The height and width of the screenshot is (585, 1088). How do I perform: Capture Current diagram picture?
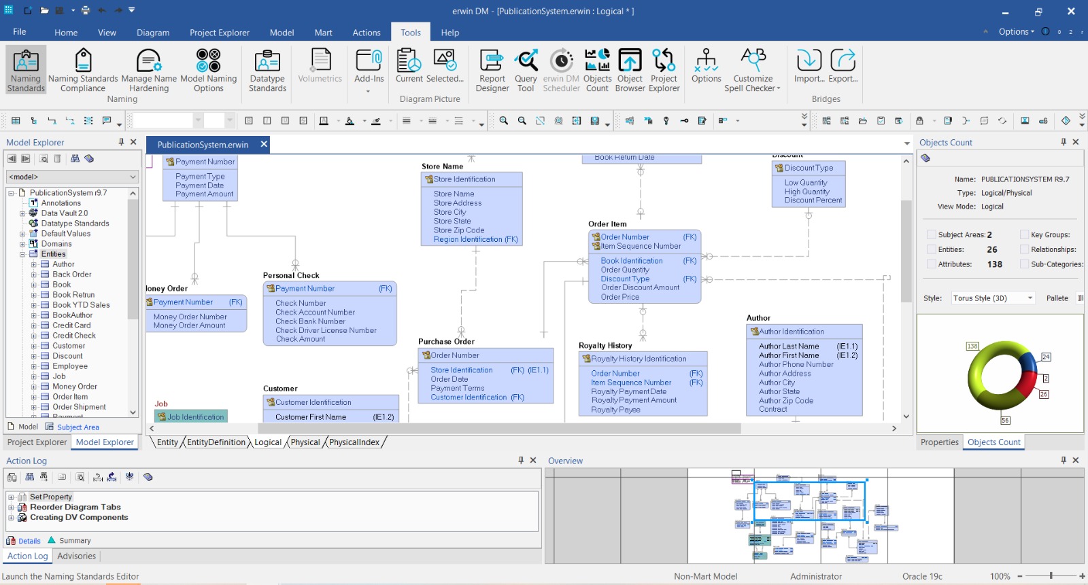coord(409,66)
